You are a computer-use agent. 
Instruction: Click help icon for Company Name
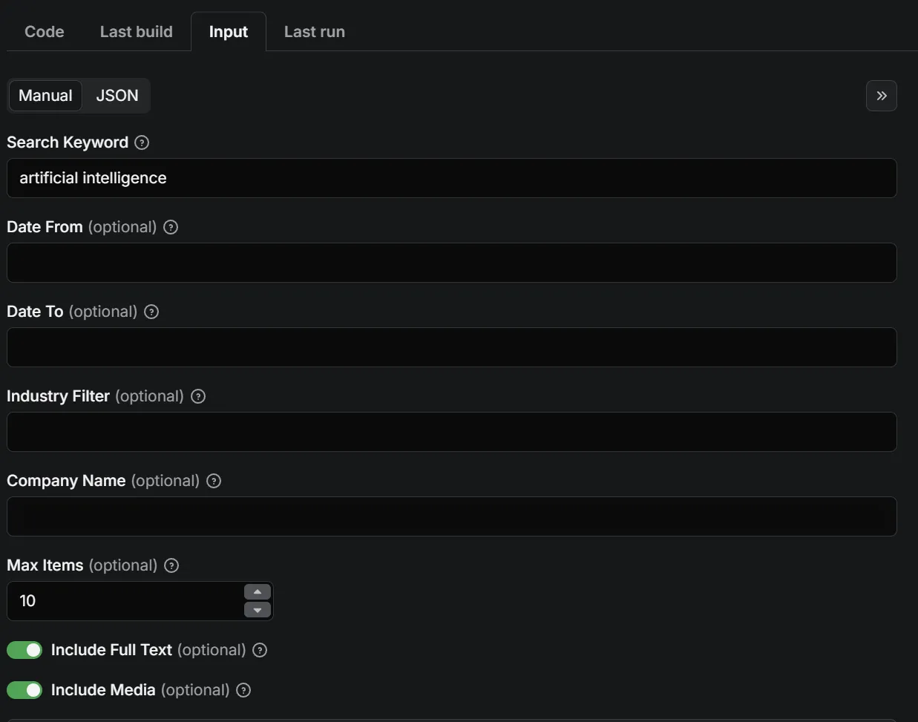click(x=214, y=481)
